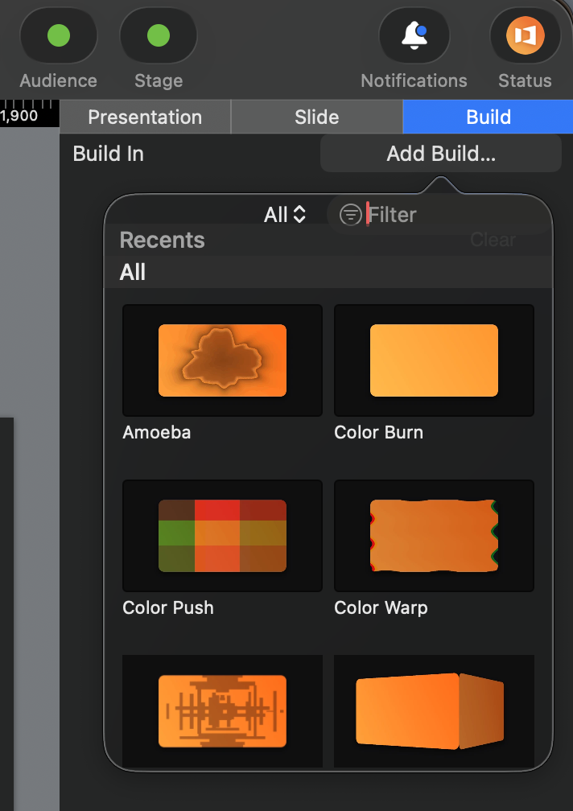Select the 3D cube rotation thumbnail

click(434, 711)
